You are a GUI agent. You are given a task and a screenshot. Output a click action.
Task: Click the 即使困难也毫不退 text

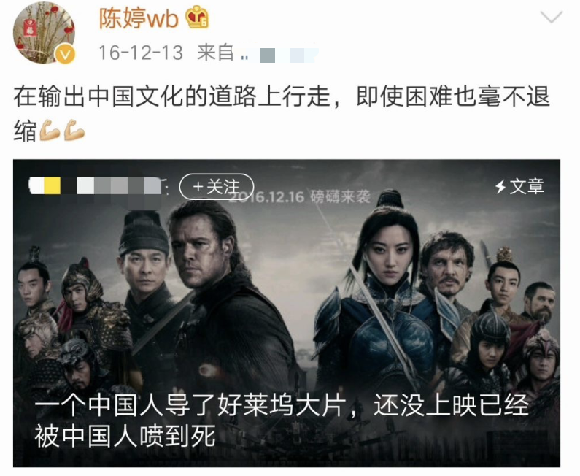[x=453, y=96]
